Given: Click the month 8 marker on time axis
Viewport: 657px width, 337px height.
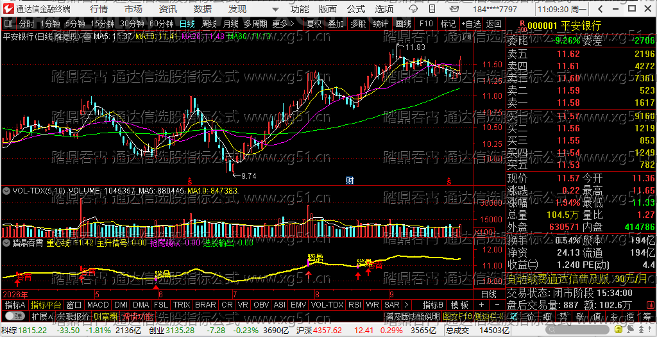Looking at the screenshot, I should pyautogui.click(x=317, y=294).
